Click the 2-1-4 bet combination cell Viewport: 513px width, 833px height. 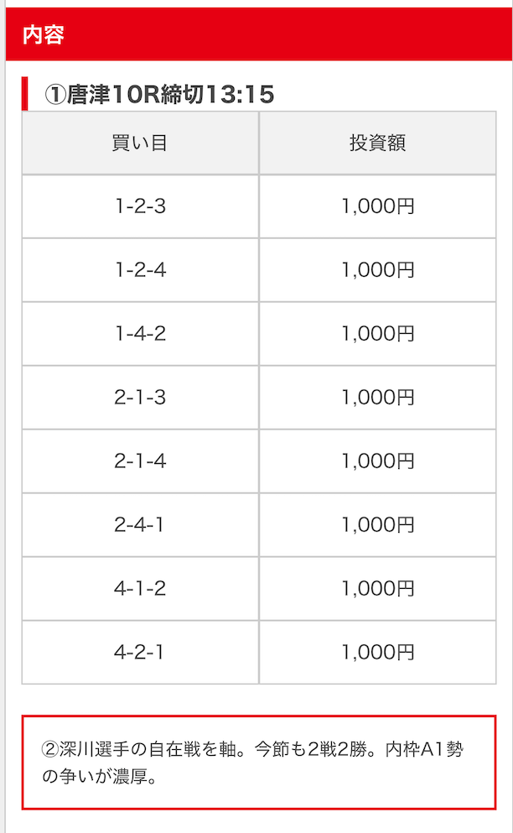point(140,461)
